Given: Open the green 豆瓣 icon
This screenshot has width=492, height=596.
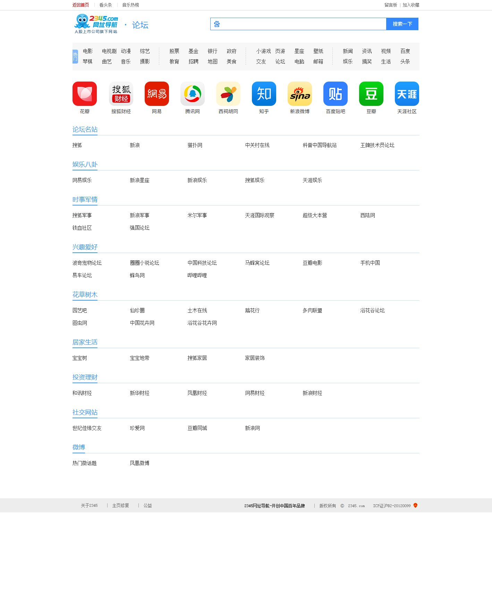Looking at the screenshot, I should click(x=371, y=94).
